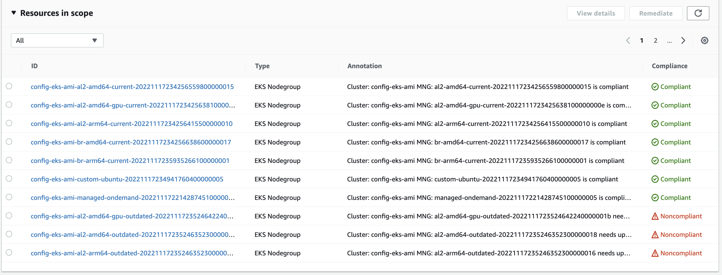Click the dropdown arrow inside the All filter
722x275 pixels.
coord(95,40)
